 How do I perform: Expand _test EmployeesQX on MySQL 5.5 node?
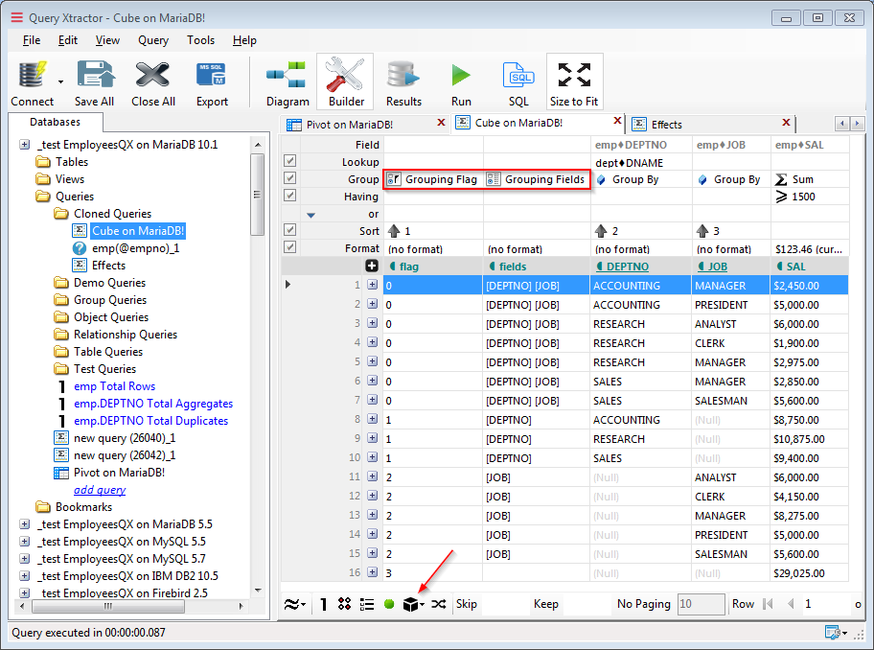point(25,542)
